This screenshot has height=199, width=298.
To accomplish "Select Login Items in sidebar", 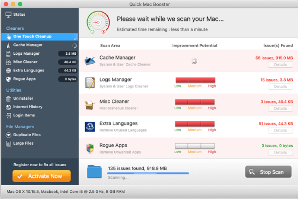I will click(24, 115).
